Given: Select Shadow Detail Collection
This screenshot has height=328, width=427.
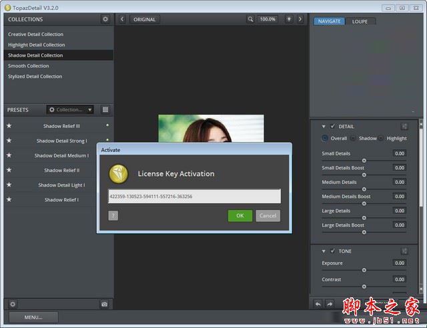Looking at the screenshot, I should 59,55.
